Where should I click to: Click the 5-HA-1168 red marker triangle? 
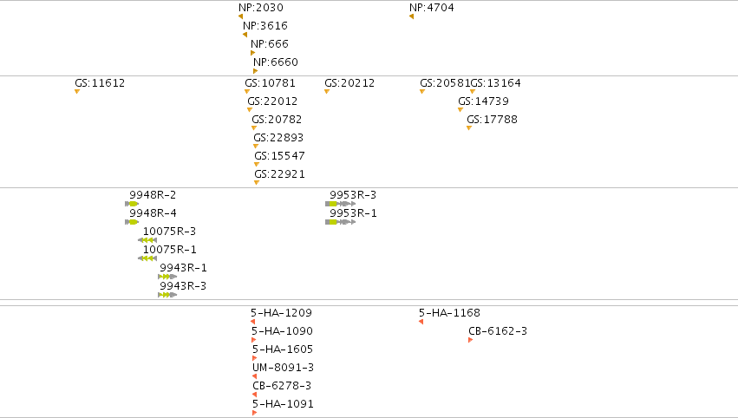(421, 322)
